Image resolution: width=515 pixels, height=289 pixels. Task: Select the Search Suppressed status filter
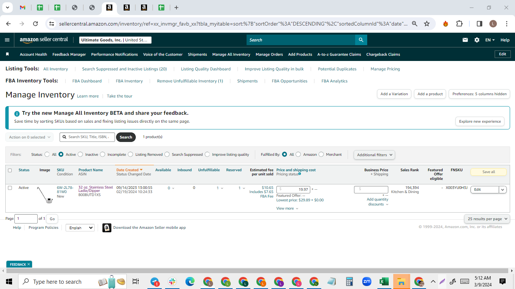167,154
